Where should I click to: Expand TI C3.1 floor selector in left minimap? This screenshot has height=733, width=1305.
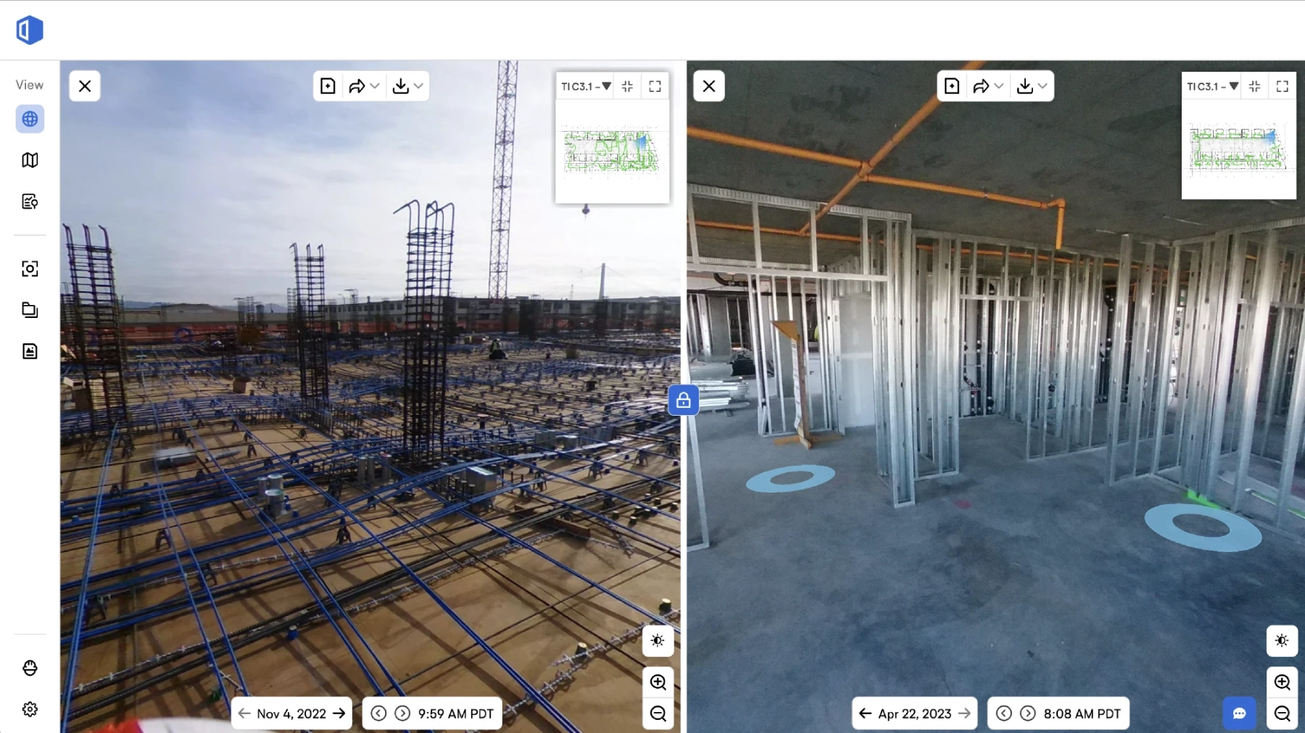point(586,86)
